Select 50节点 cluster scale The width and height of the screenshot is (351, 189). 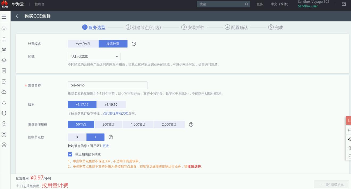[x=81, y=124]
